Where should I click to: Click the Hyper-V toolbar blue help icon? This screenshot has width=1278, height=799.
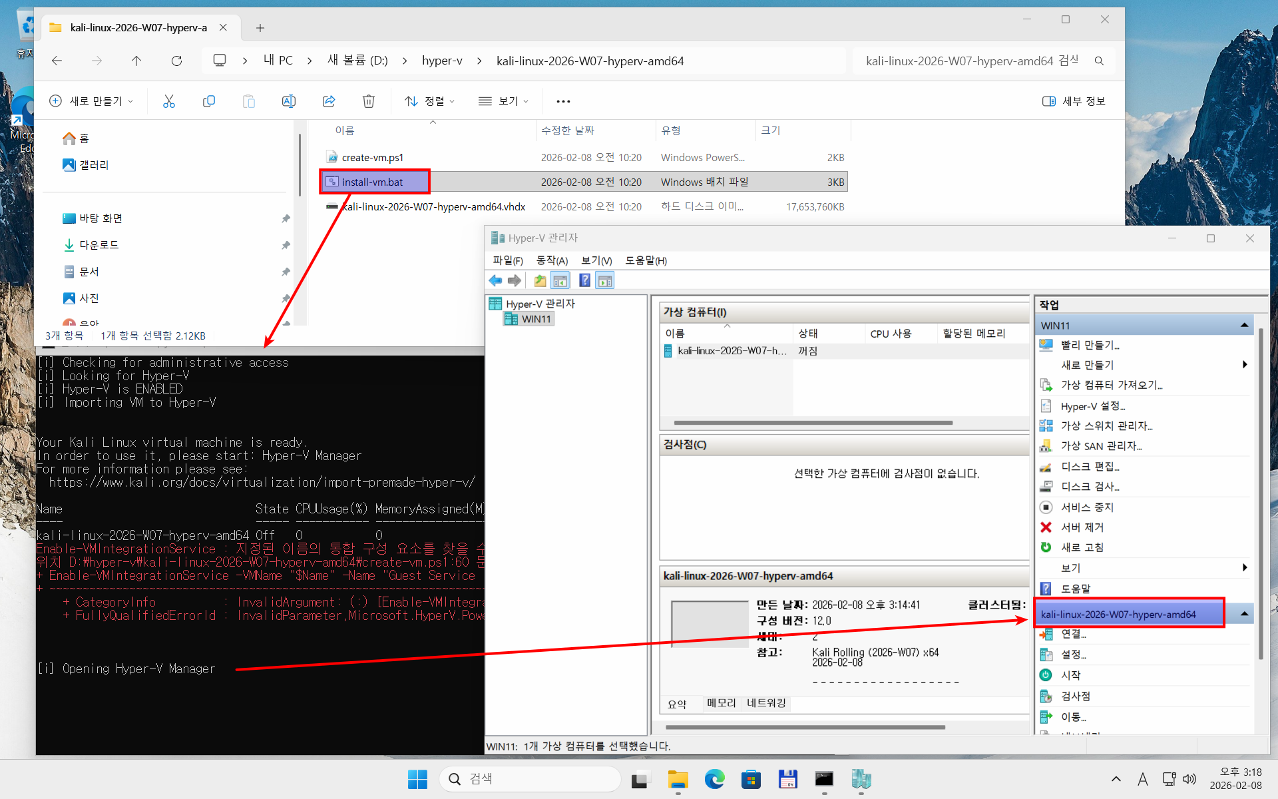tap(584, 280)
